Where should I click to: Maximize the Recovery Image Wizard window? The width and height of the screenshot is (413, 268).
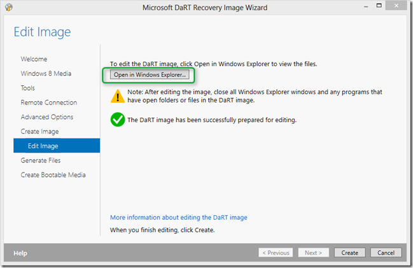tap(379, 6)
